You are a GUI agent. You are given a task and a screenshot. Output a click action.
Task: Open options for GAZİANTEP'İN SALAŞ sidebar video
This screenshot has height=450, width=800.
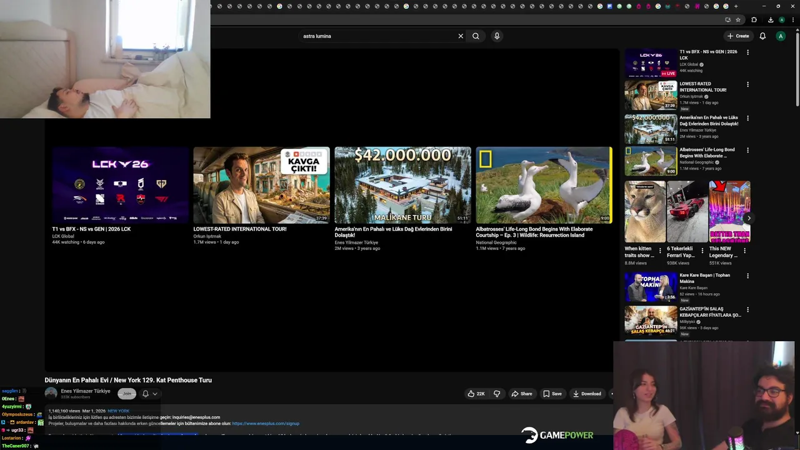pyautogui.click(x=747, y=309)
